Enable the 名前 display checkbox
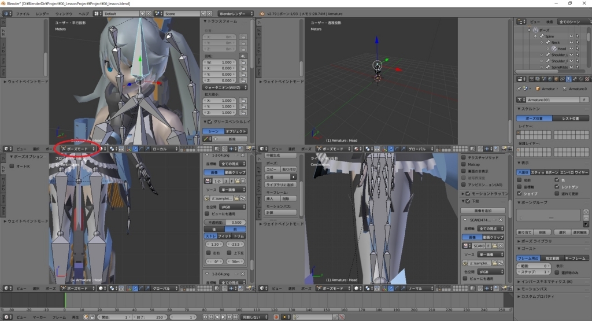The height and width of the screenshot is (321, 592). click(519, 179)
